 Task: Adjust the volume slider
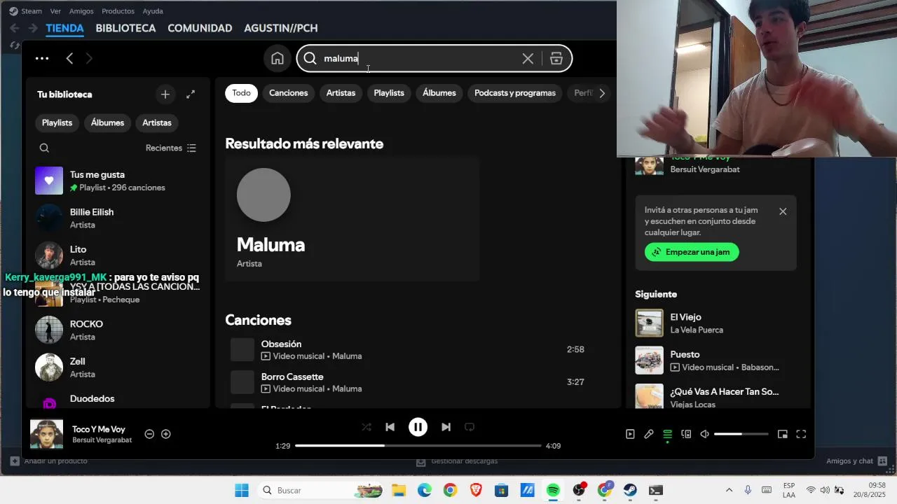click(741, 434)
